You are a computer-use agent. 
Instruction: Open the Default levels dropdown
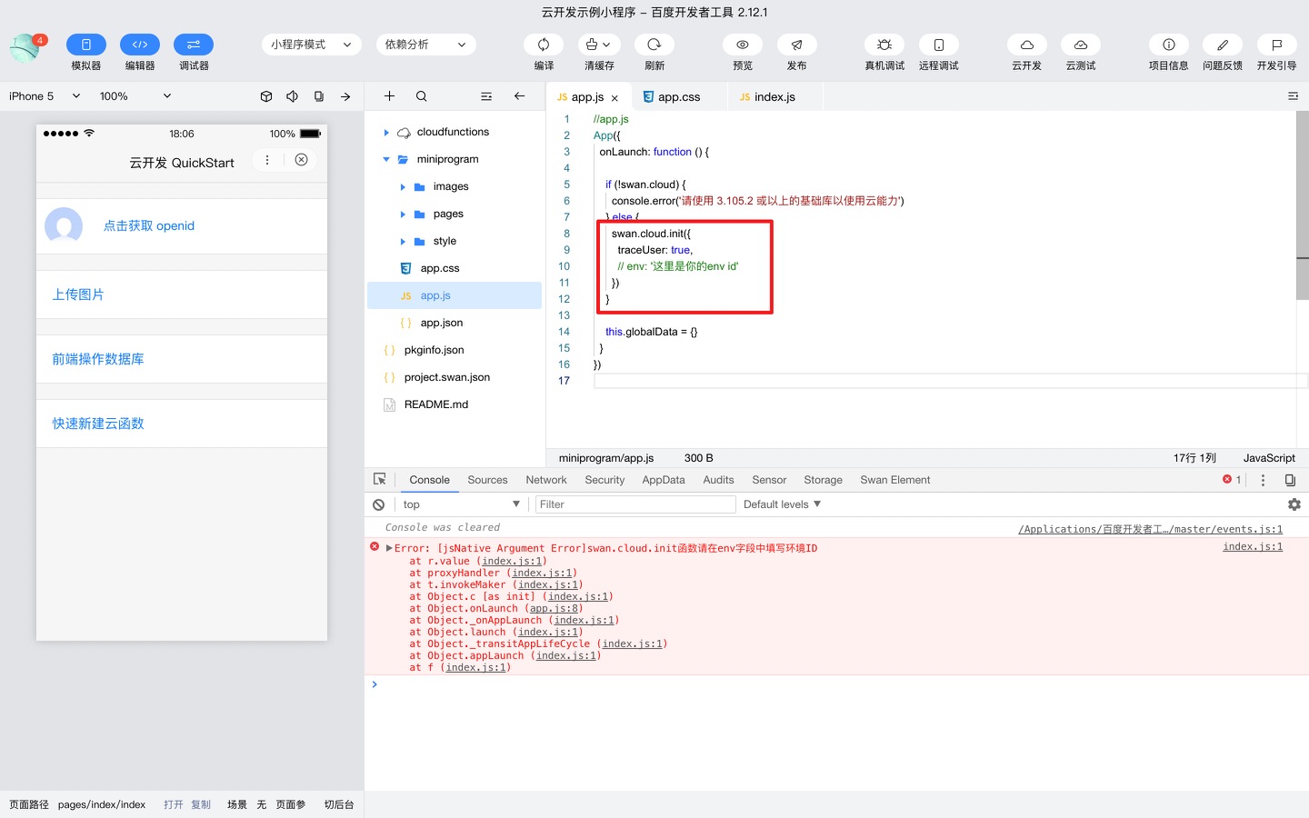[782, 504]
